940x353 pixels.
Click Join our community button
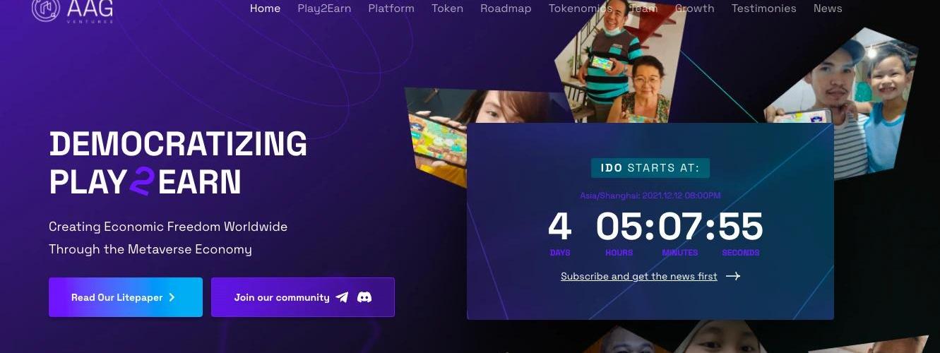coord(303,297)
